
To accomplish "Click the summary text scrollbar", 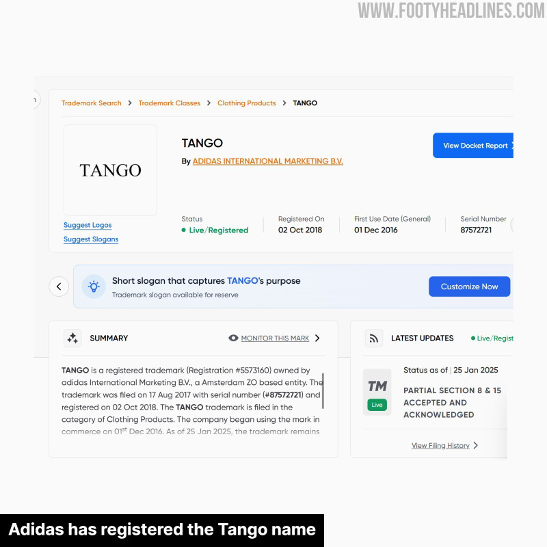I will [323, 390].
